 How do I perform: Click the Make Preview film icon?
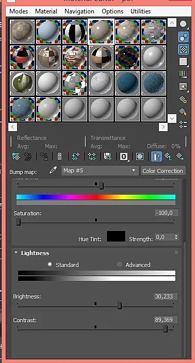click(183, 87)
